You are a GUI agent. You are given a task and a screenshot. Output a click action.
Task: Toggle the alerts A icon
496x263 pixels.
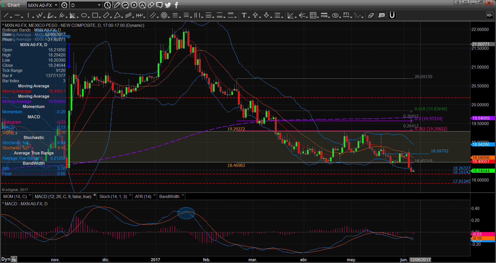(x=142, y=5)
